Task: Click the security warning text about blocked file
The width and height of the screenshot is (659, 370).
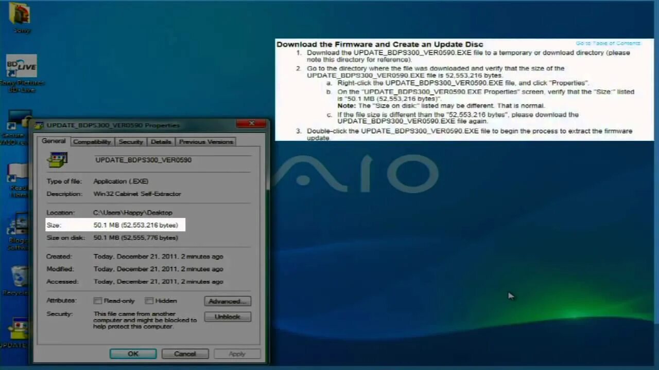Action: pyautogui.click(x=145, y=320)
